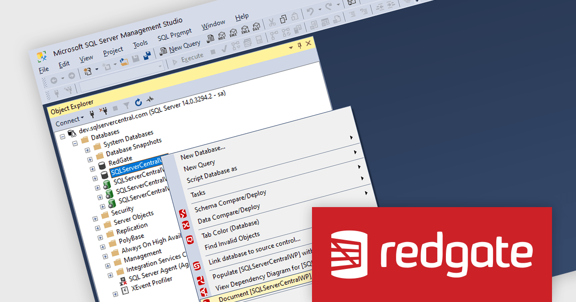Open the Connect dropdown in Object Explorer

pos(69,119)
